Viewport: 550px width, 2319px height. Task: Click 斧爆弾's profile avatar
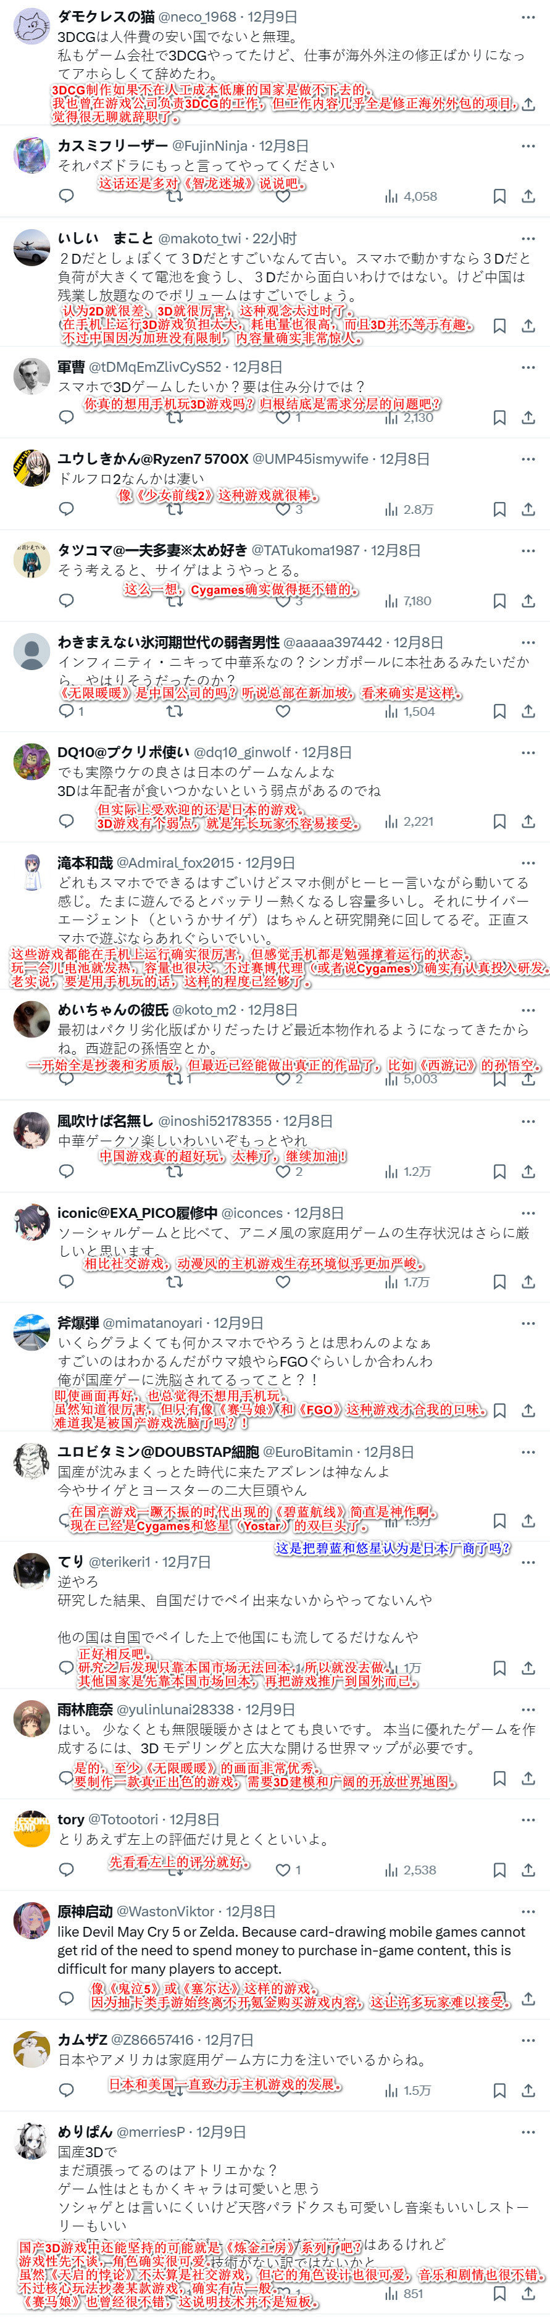pyautogui.click(x=32, y=1331)
